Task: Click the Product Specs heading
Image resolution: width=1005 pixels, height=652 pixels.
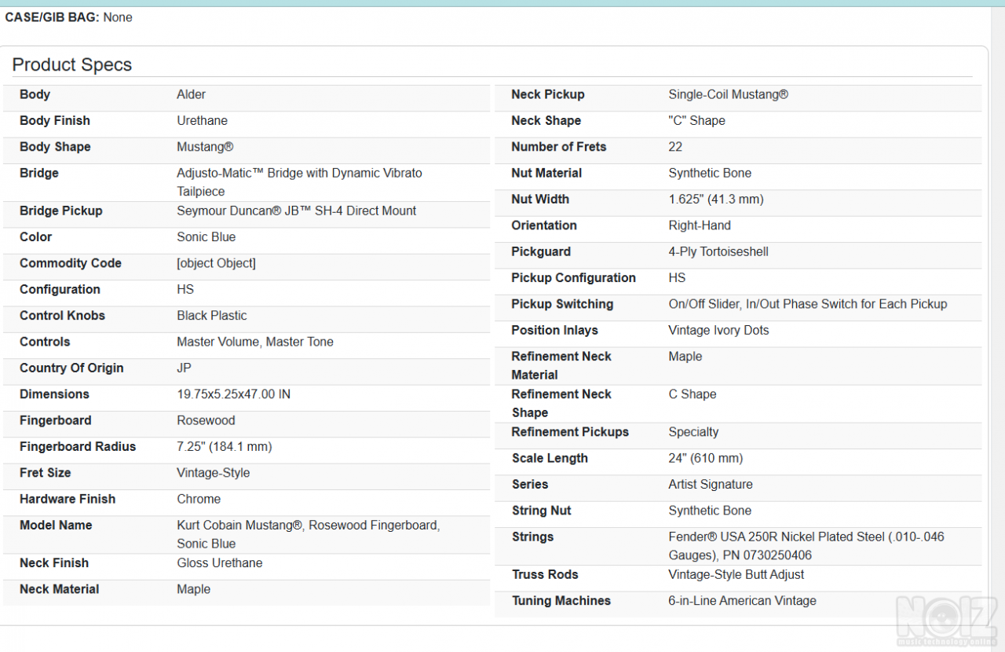Action: pos(72,65)
